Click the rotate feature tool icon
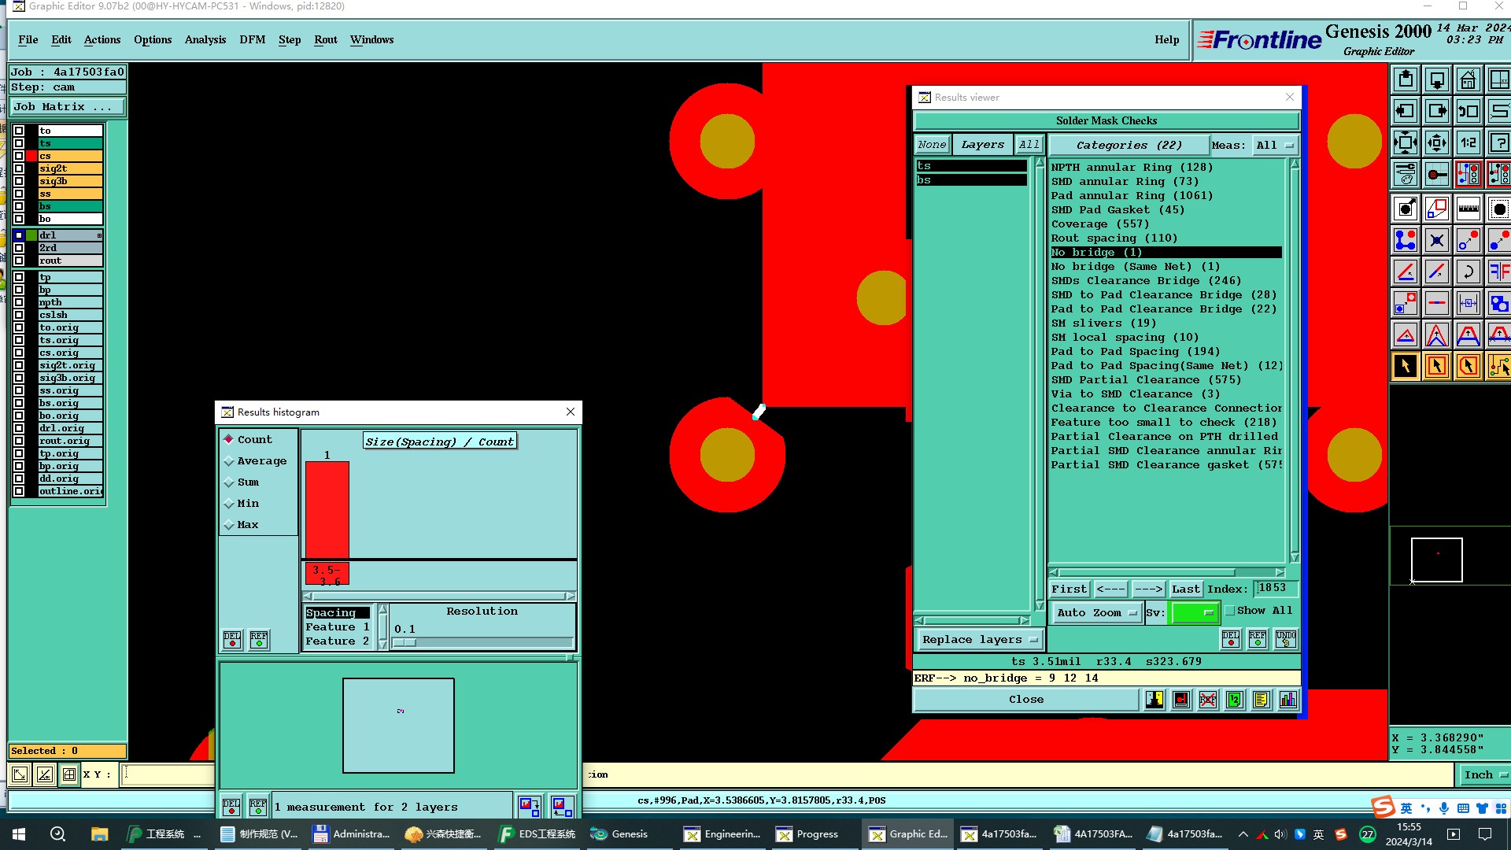 tap(1468, 272)
